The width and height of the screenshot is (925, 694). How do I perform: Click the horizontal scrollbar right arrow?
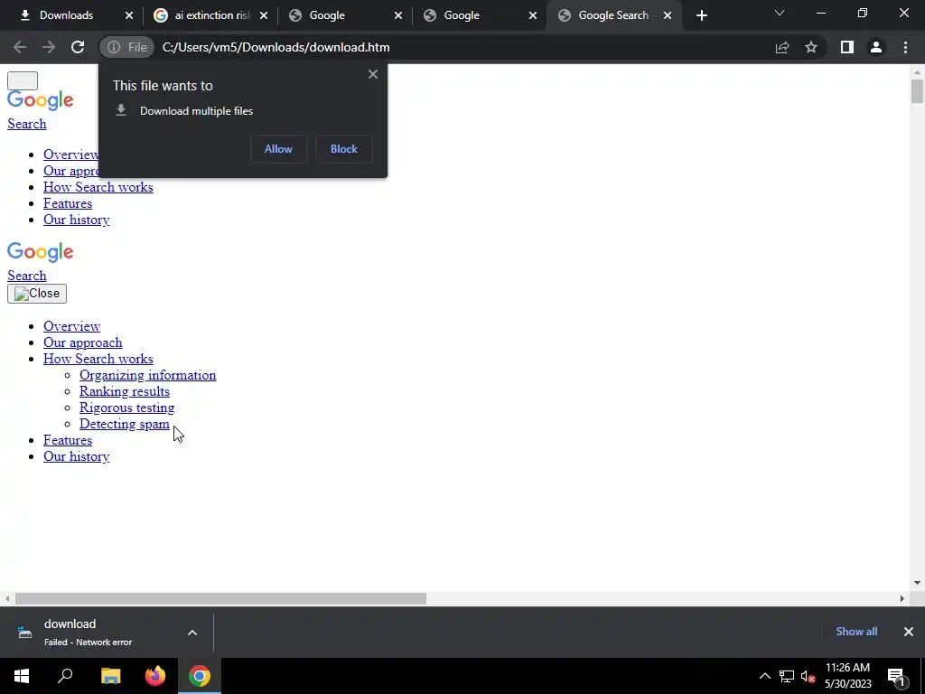(902, 598)
